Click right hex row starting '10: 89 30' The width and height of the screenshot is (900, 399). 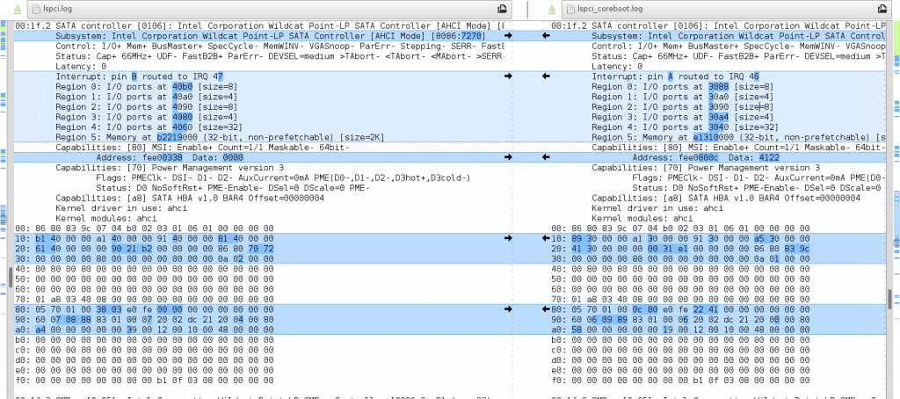[x=681, y=237]
